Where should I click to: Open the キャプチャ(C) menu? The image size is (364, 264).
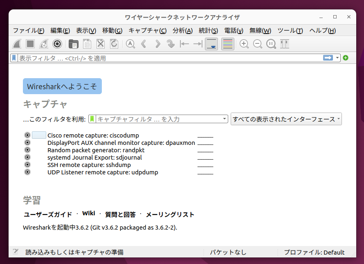tap(147, 31)
